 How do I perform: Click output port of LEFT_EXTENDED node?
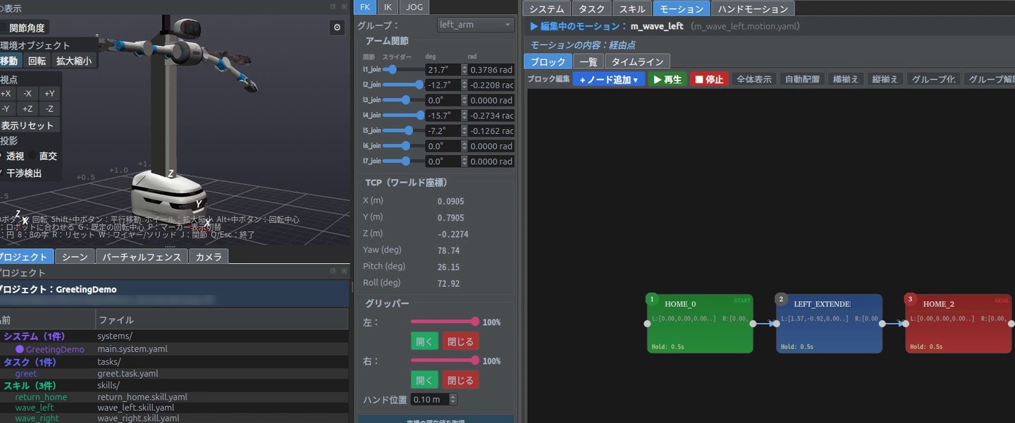(882, 324)
